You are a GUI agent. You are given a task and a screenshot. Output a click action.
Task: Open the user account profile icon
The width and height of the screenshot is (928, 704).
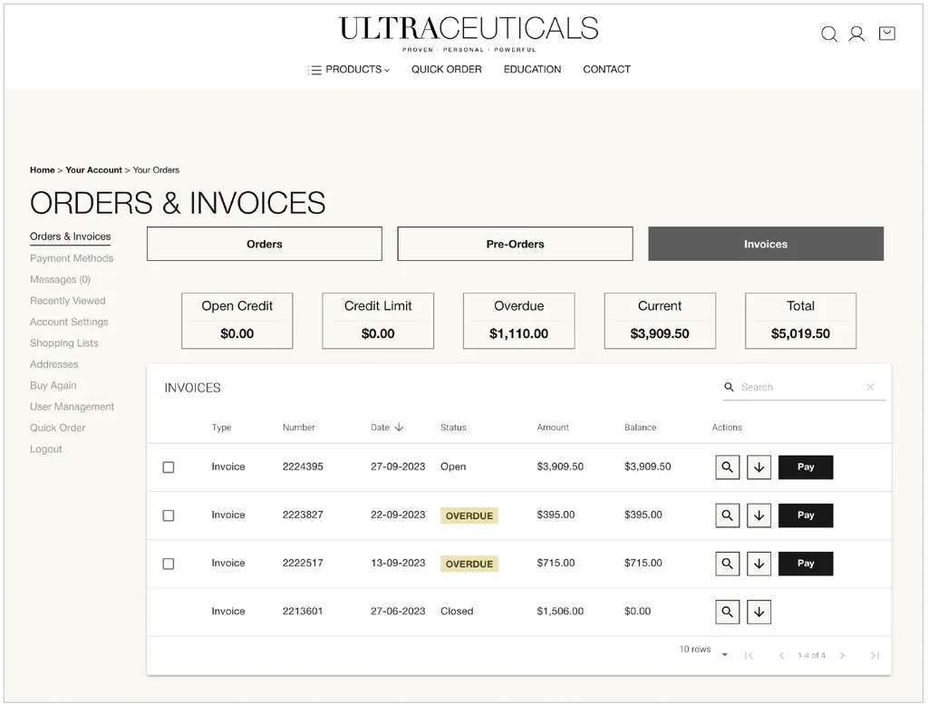click(856, 34)
